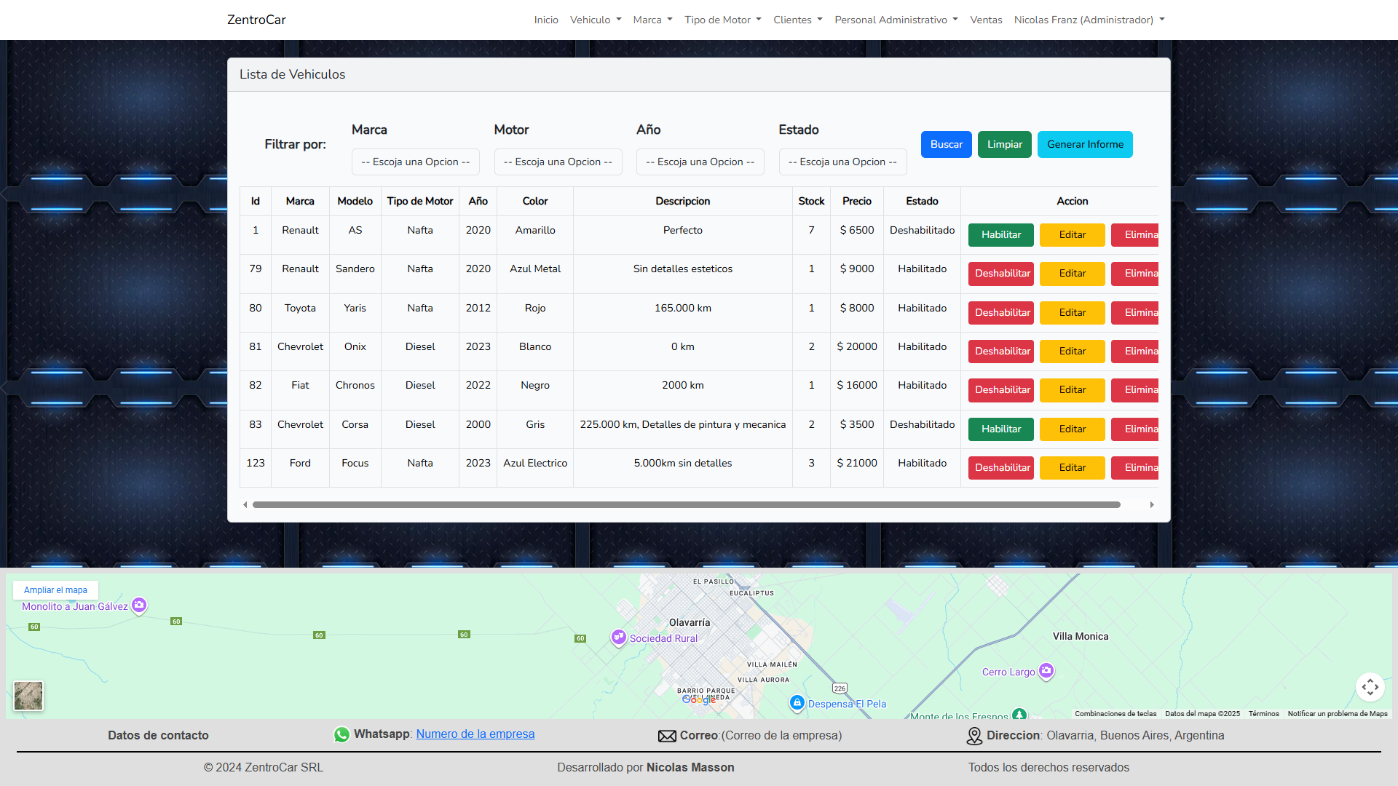The image size is (1398, 786).
Task: Expand the Estado filter dropdown
Action: (842, 162)
